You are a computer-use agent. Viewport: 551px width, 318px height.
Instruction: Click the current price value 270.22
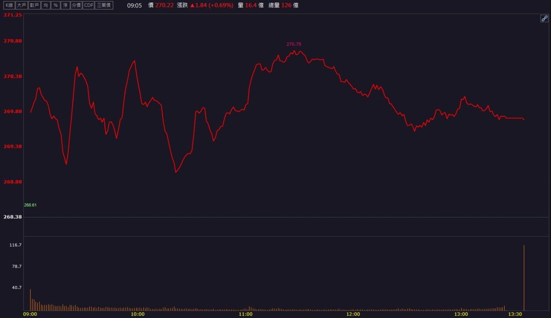tap(164, 5)
